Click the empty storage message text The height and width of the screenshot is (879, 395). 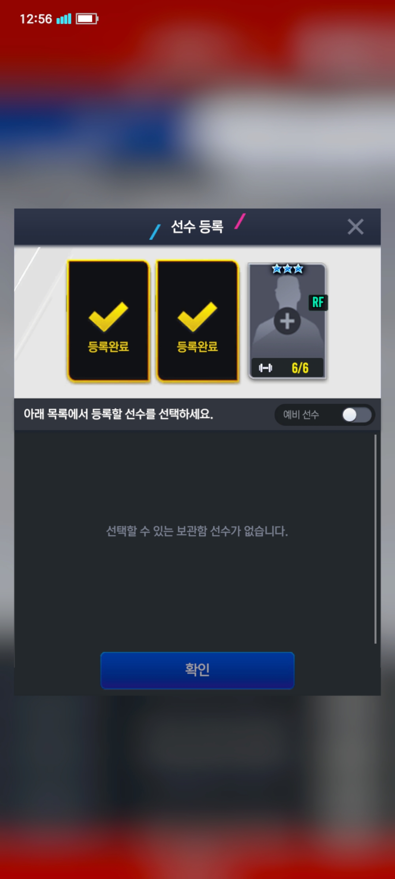pos(197,531)
